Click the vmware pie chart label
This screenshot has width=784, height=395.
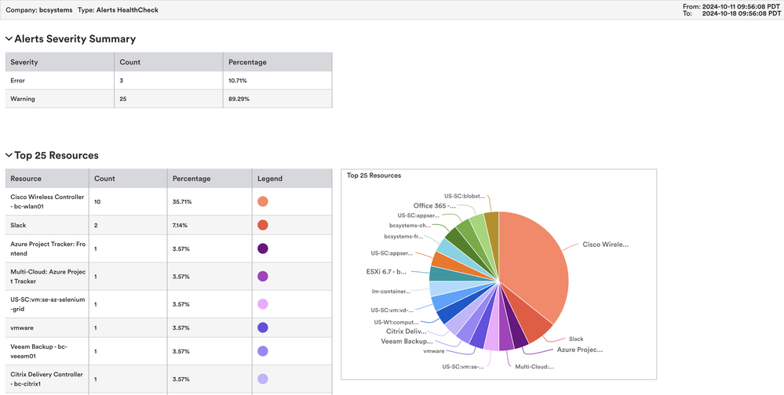[x=433, y=351]
